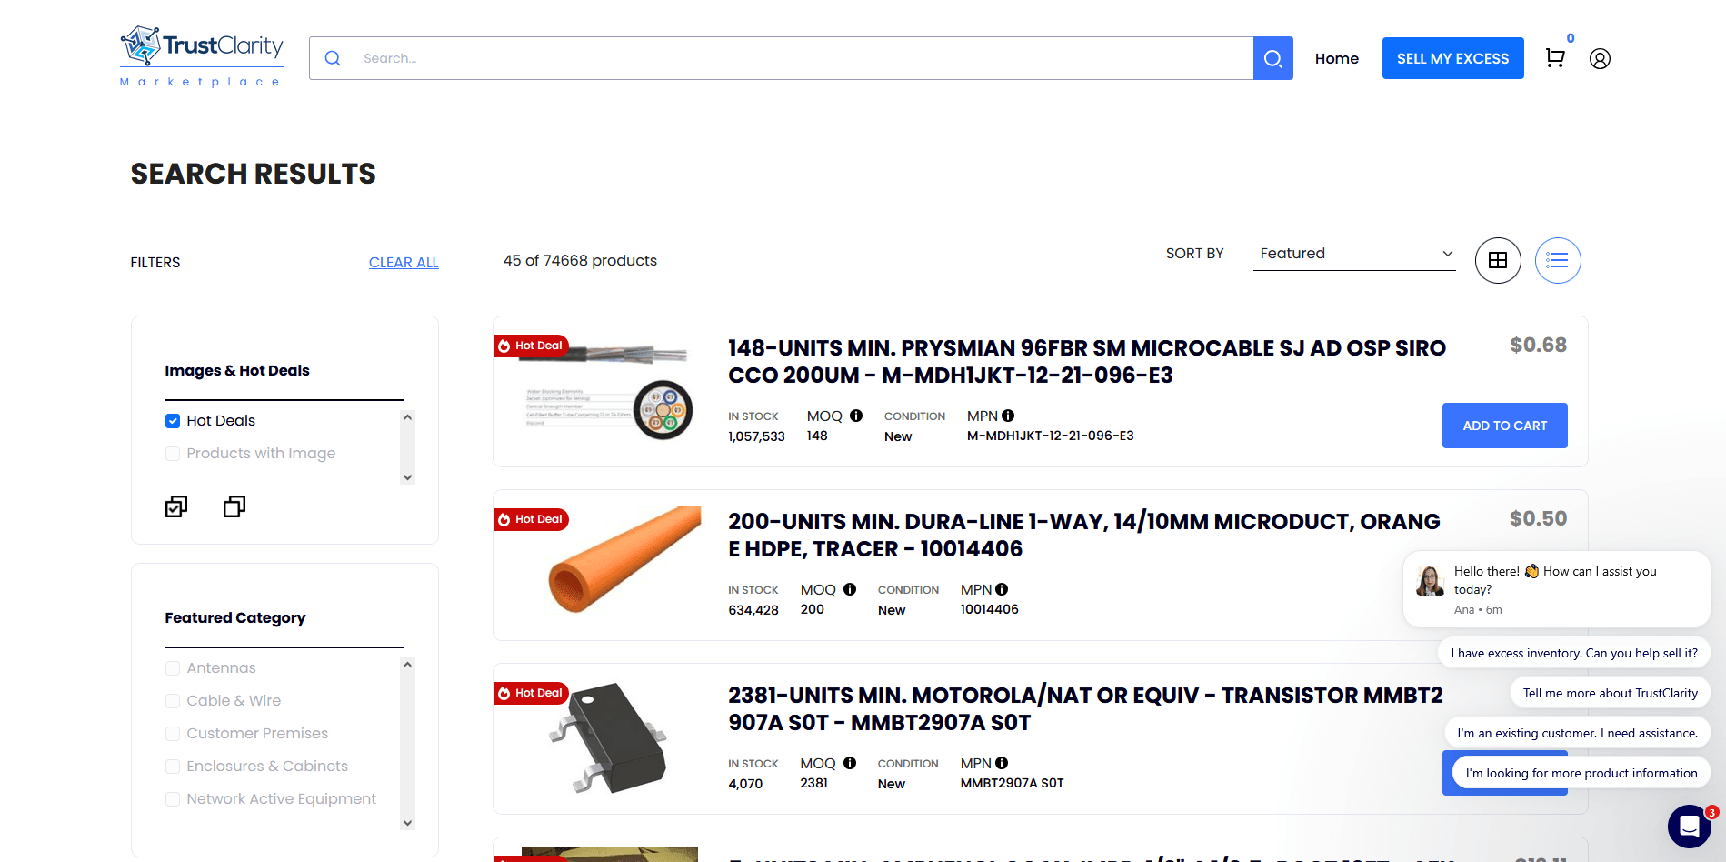Open the Motorola transistor MMBT2907A product title

(1085, 708)
